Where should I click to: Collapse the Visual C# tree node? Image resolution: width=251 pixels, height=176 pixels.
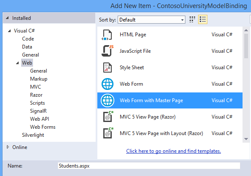click(9, 31)
